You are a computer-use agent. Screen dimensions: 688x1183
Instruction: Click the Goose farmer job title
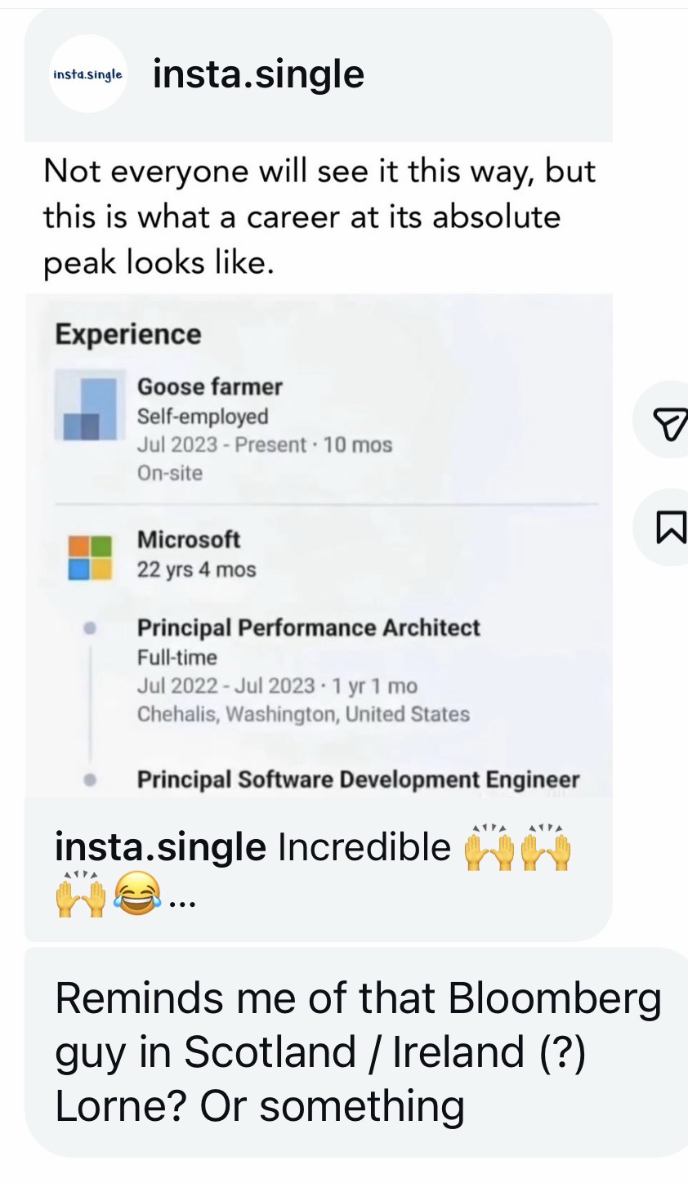click(x=210, y=386)
